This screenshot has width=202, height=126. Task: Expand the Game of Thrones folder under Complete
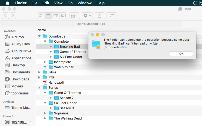[51, 52]
